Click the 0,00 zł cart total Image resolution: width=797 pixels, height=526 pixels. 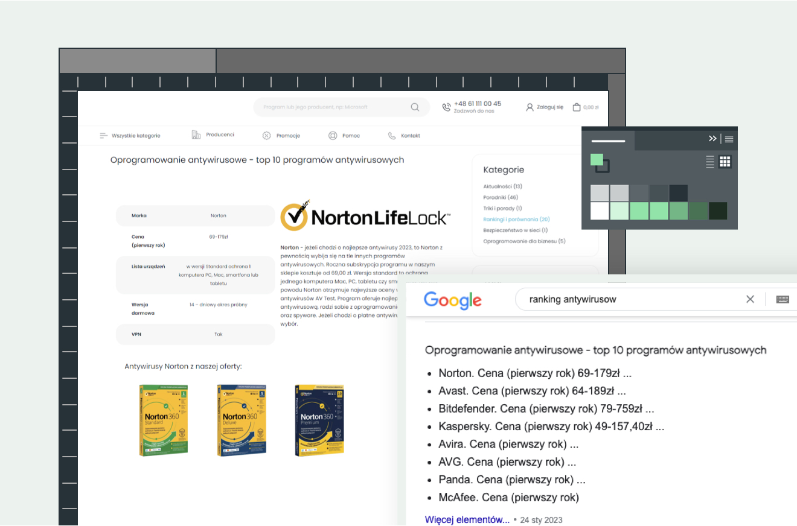[591, 107]
